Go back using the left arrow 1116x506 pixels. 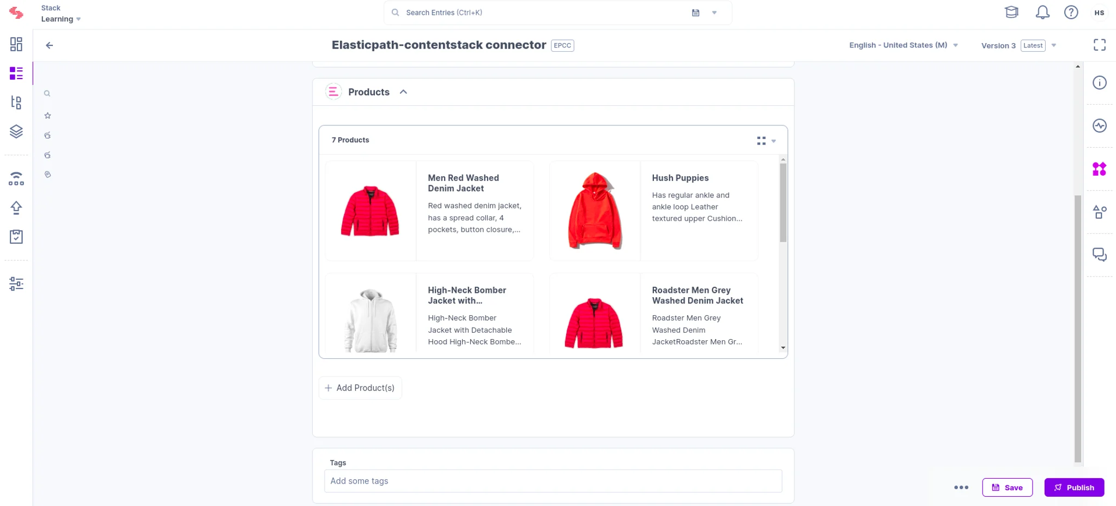(50, 45)
